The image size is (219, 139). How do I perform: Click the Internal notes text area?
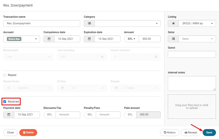click(191, 83)
